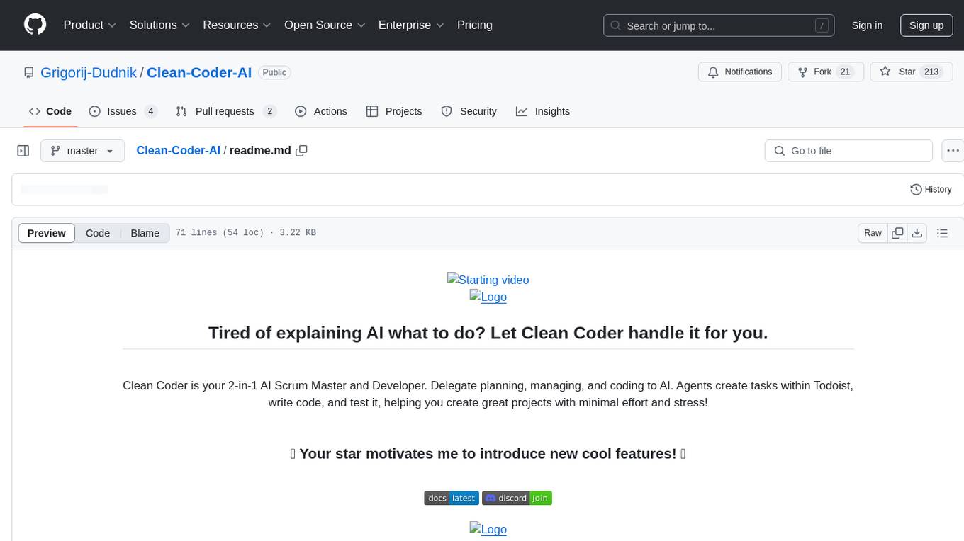Screen dimensions: 964x541
Task: Open the Raw file view
Action: click(873, 233)
